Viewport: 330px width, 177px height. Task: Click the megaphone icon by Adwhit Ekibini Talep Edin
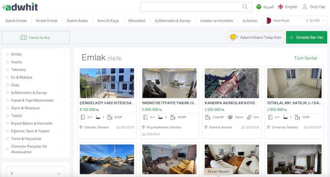pyautogui.click(x=233, y=37)
